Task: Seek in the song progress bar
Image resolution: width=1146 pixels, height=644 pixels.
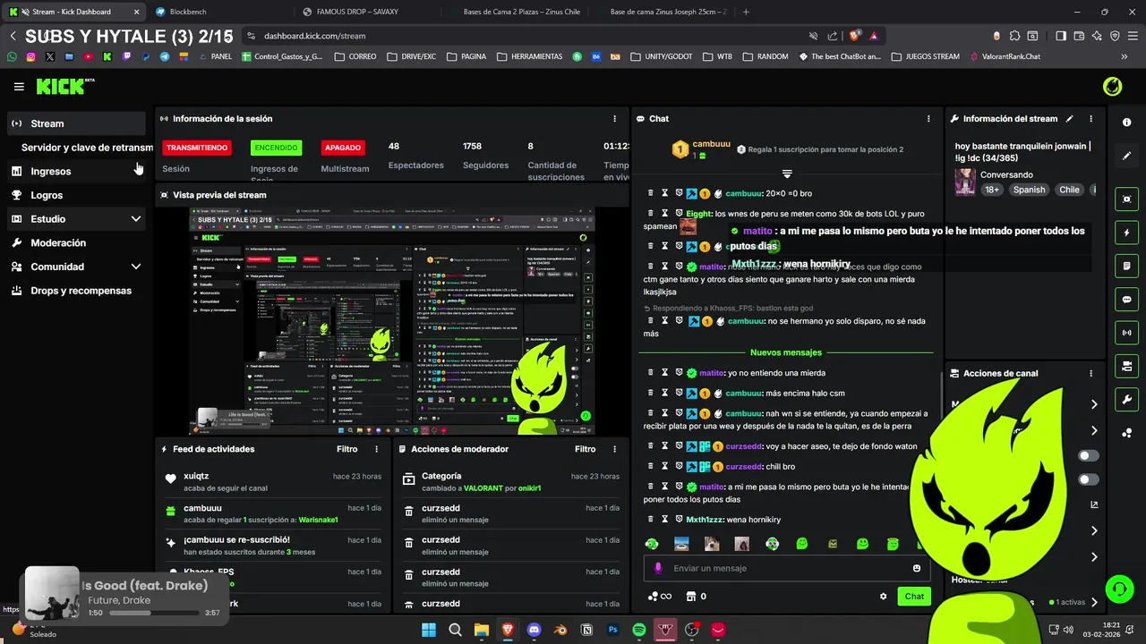Action: pos(154,613)
